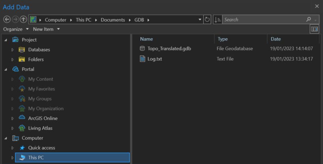The height and width of the screenshot is (164, 323).
Task: Click the project icon in the path bar
Action: [x=33, y=20]
